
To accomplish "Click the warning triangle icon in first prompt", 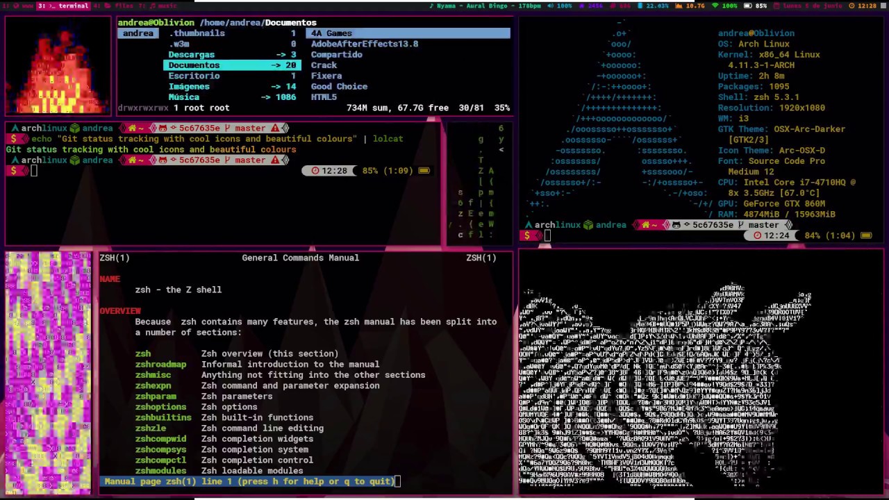I will click(x=275, y=128).
